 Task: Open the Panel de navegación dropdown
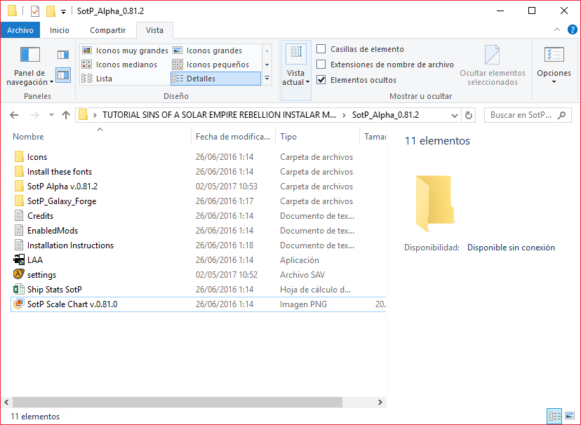pos(29,66)
